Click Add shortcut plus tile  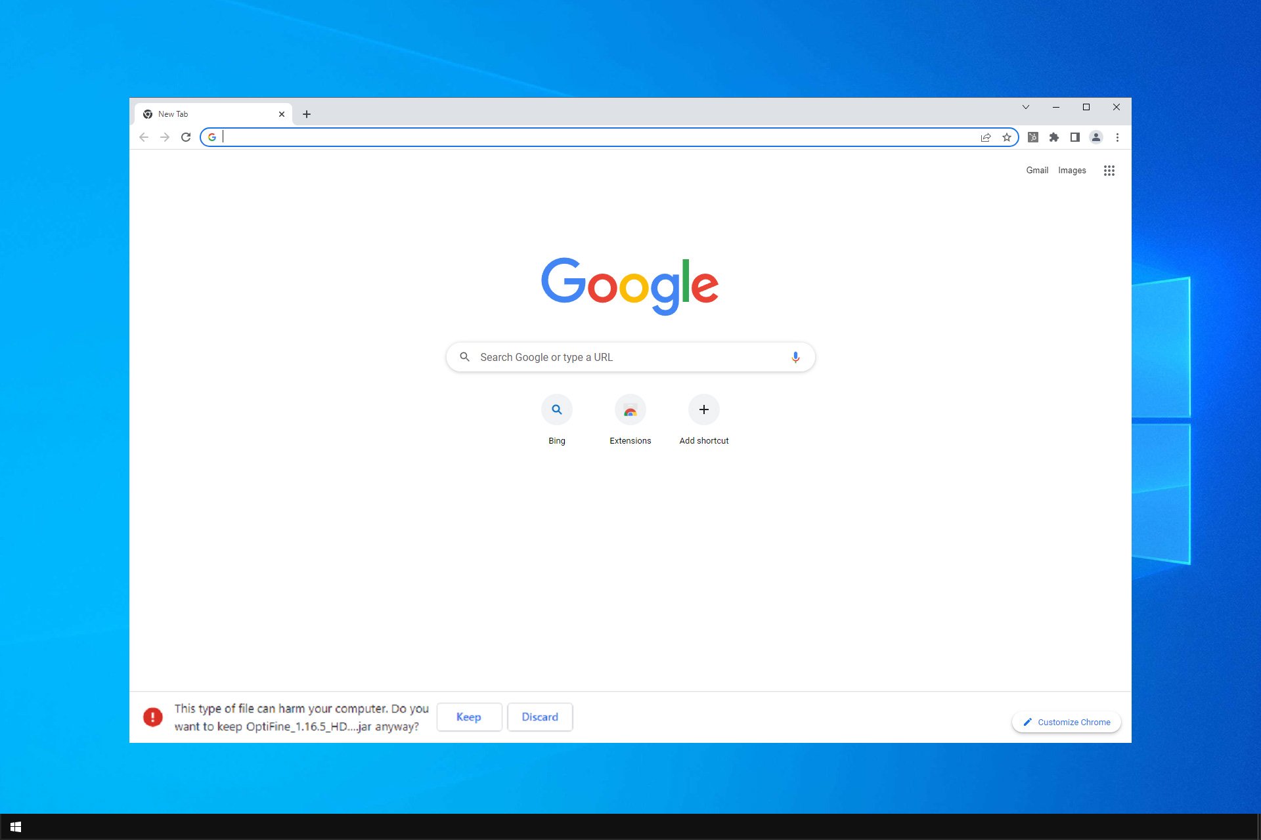tap(704, 409)
